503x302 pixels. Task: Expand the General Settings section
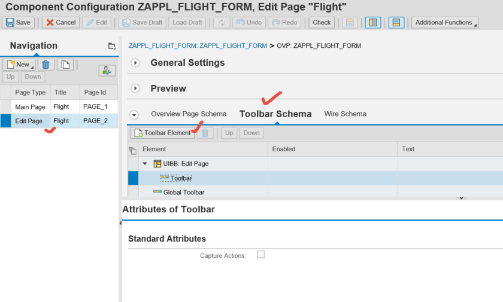coord(135,63)
